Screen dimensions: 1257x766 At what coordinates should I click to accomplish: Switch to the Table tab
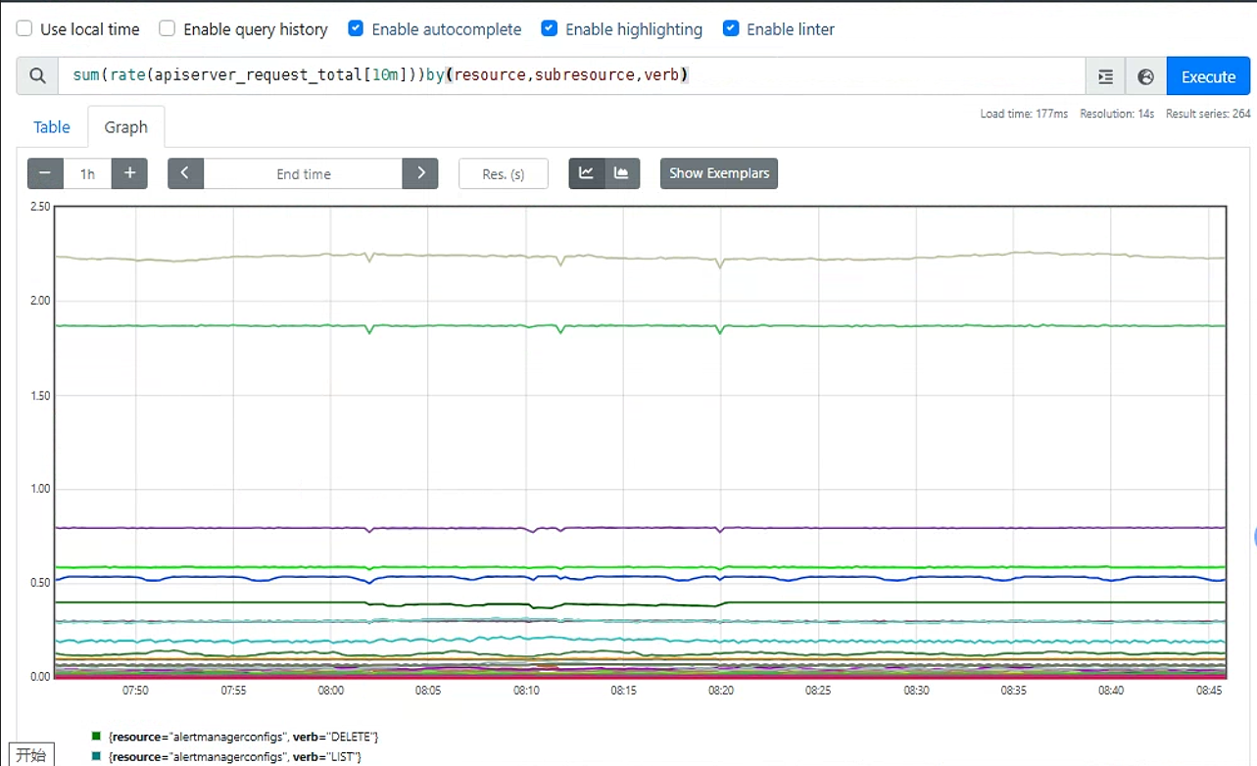[52, 127]
